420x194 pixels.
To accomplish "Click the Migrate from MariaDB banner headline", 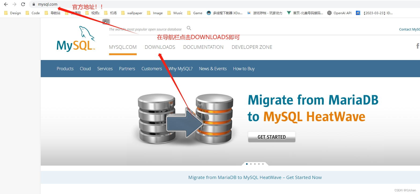I will point(313,108).
